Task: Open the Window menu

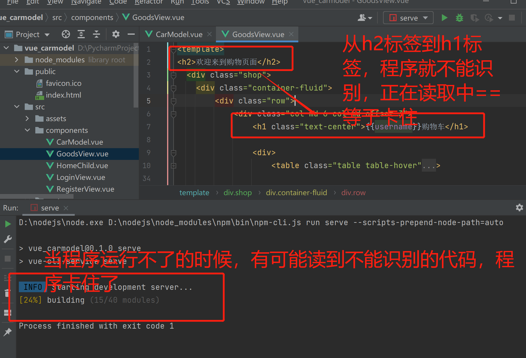Action: point(251,2)
